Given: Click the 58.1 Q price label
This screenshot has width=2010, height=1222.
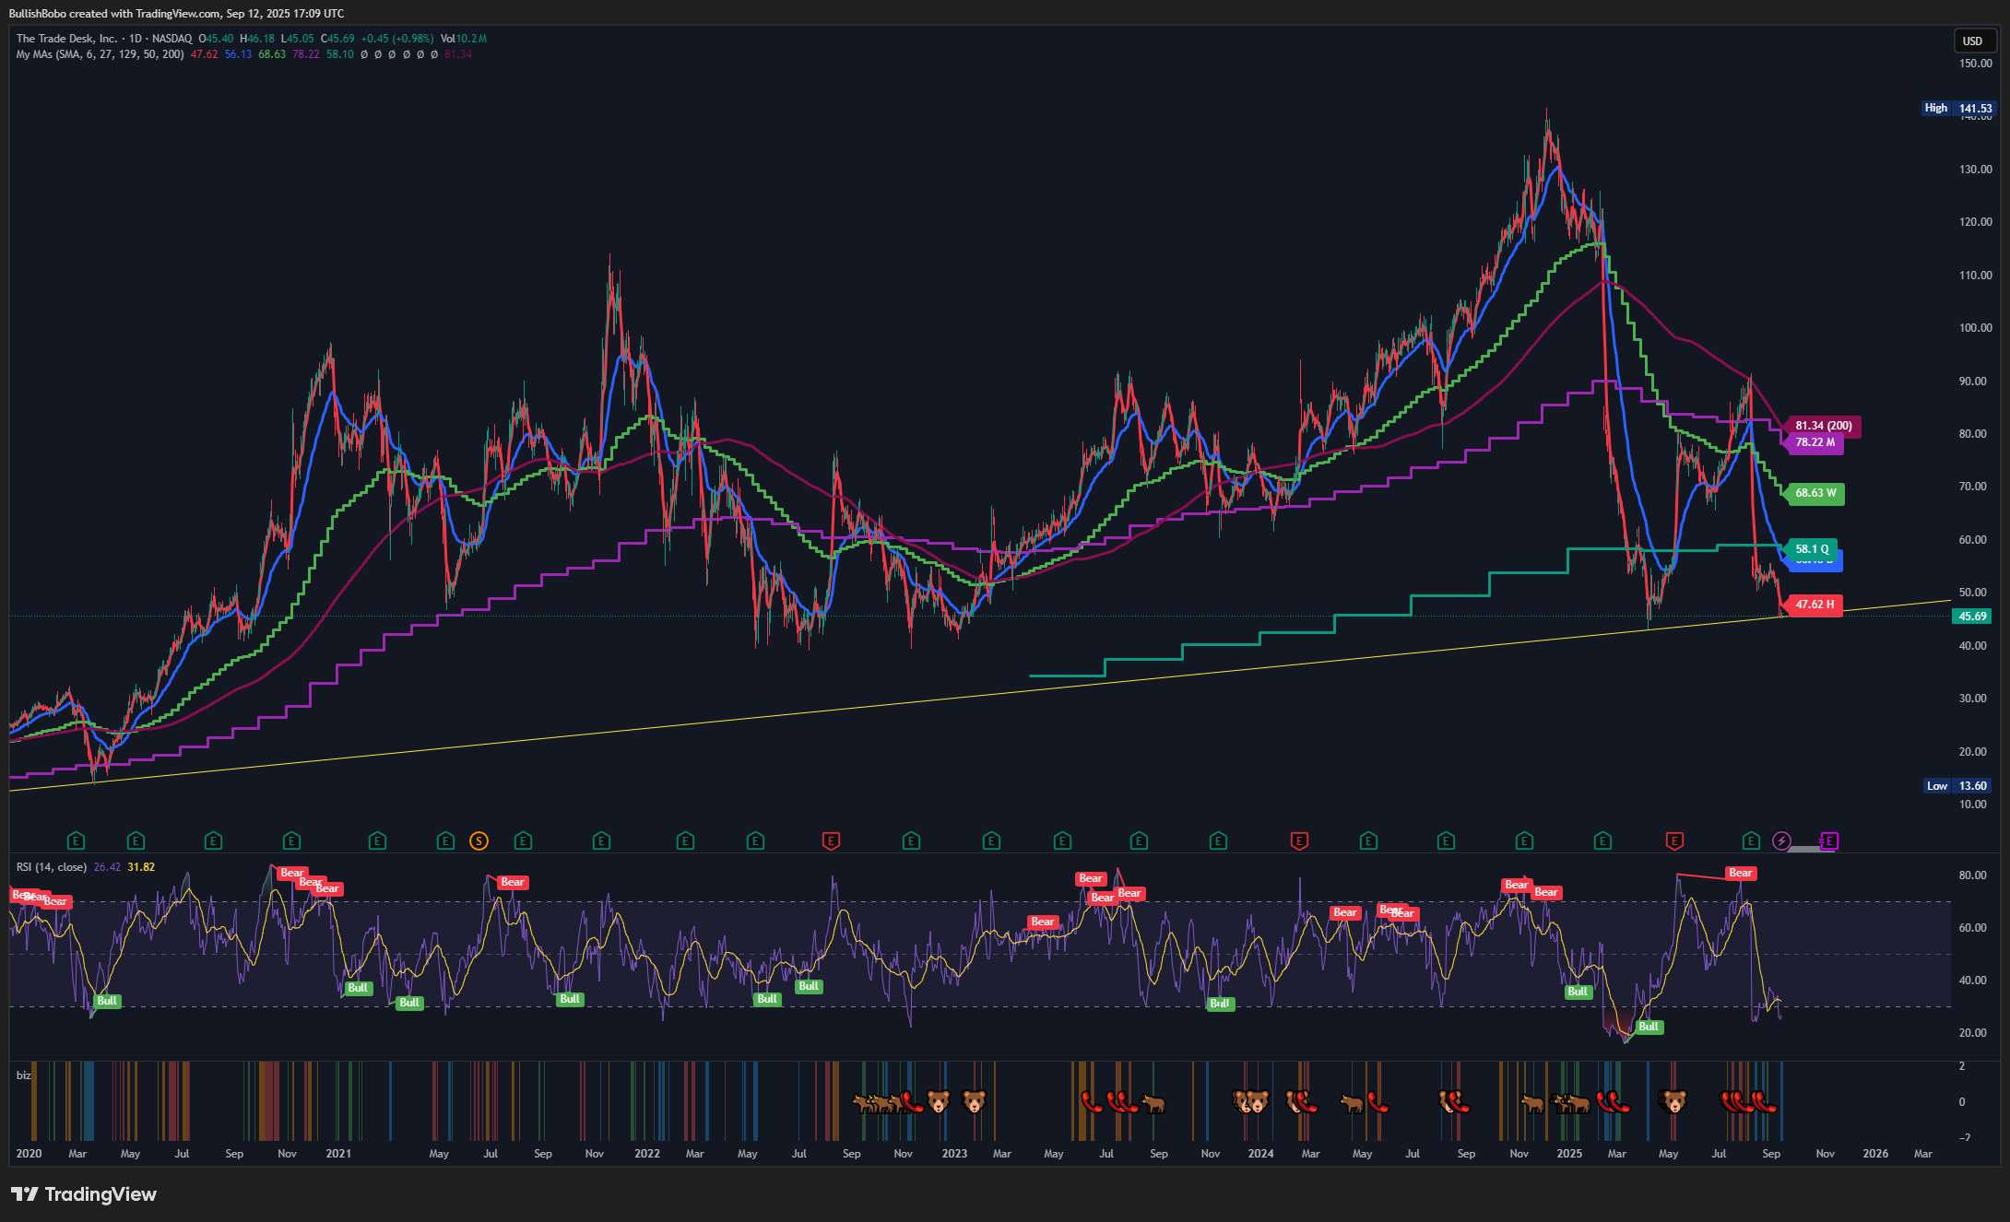Looking at the screenshot, I should point(1811,549).
